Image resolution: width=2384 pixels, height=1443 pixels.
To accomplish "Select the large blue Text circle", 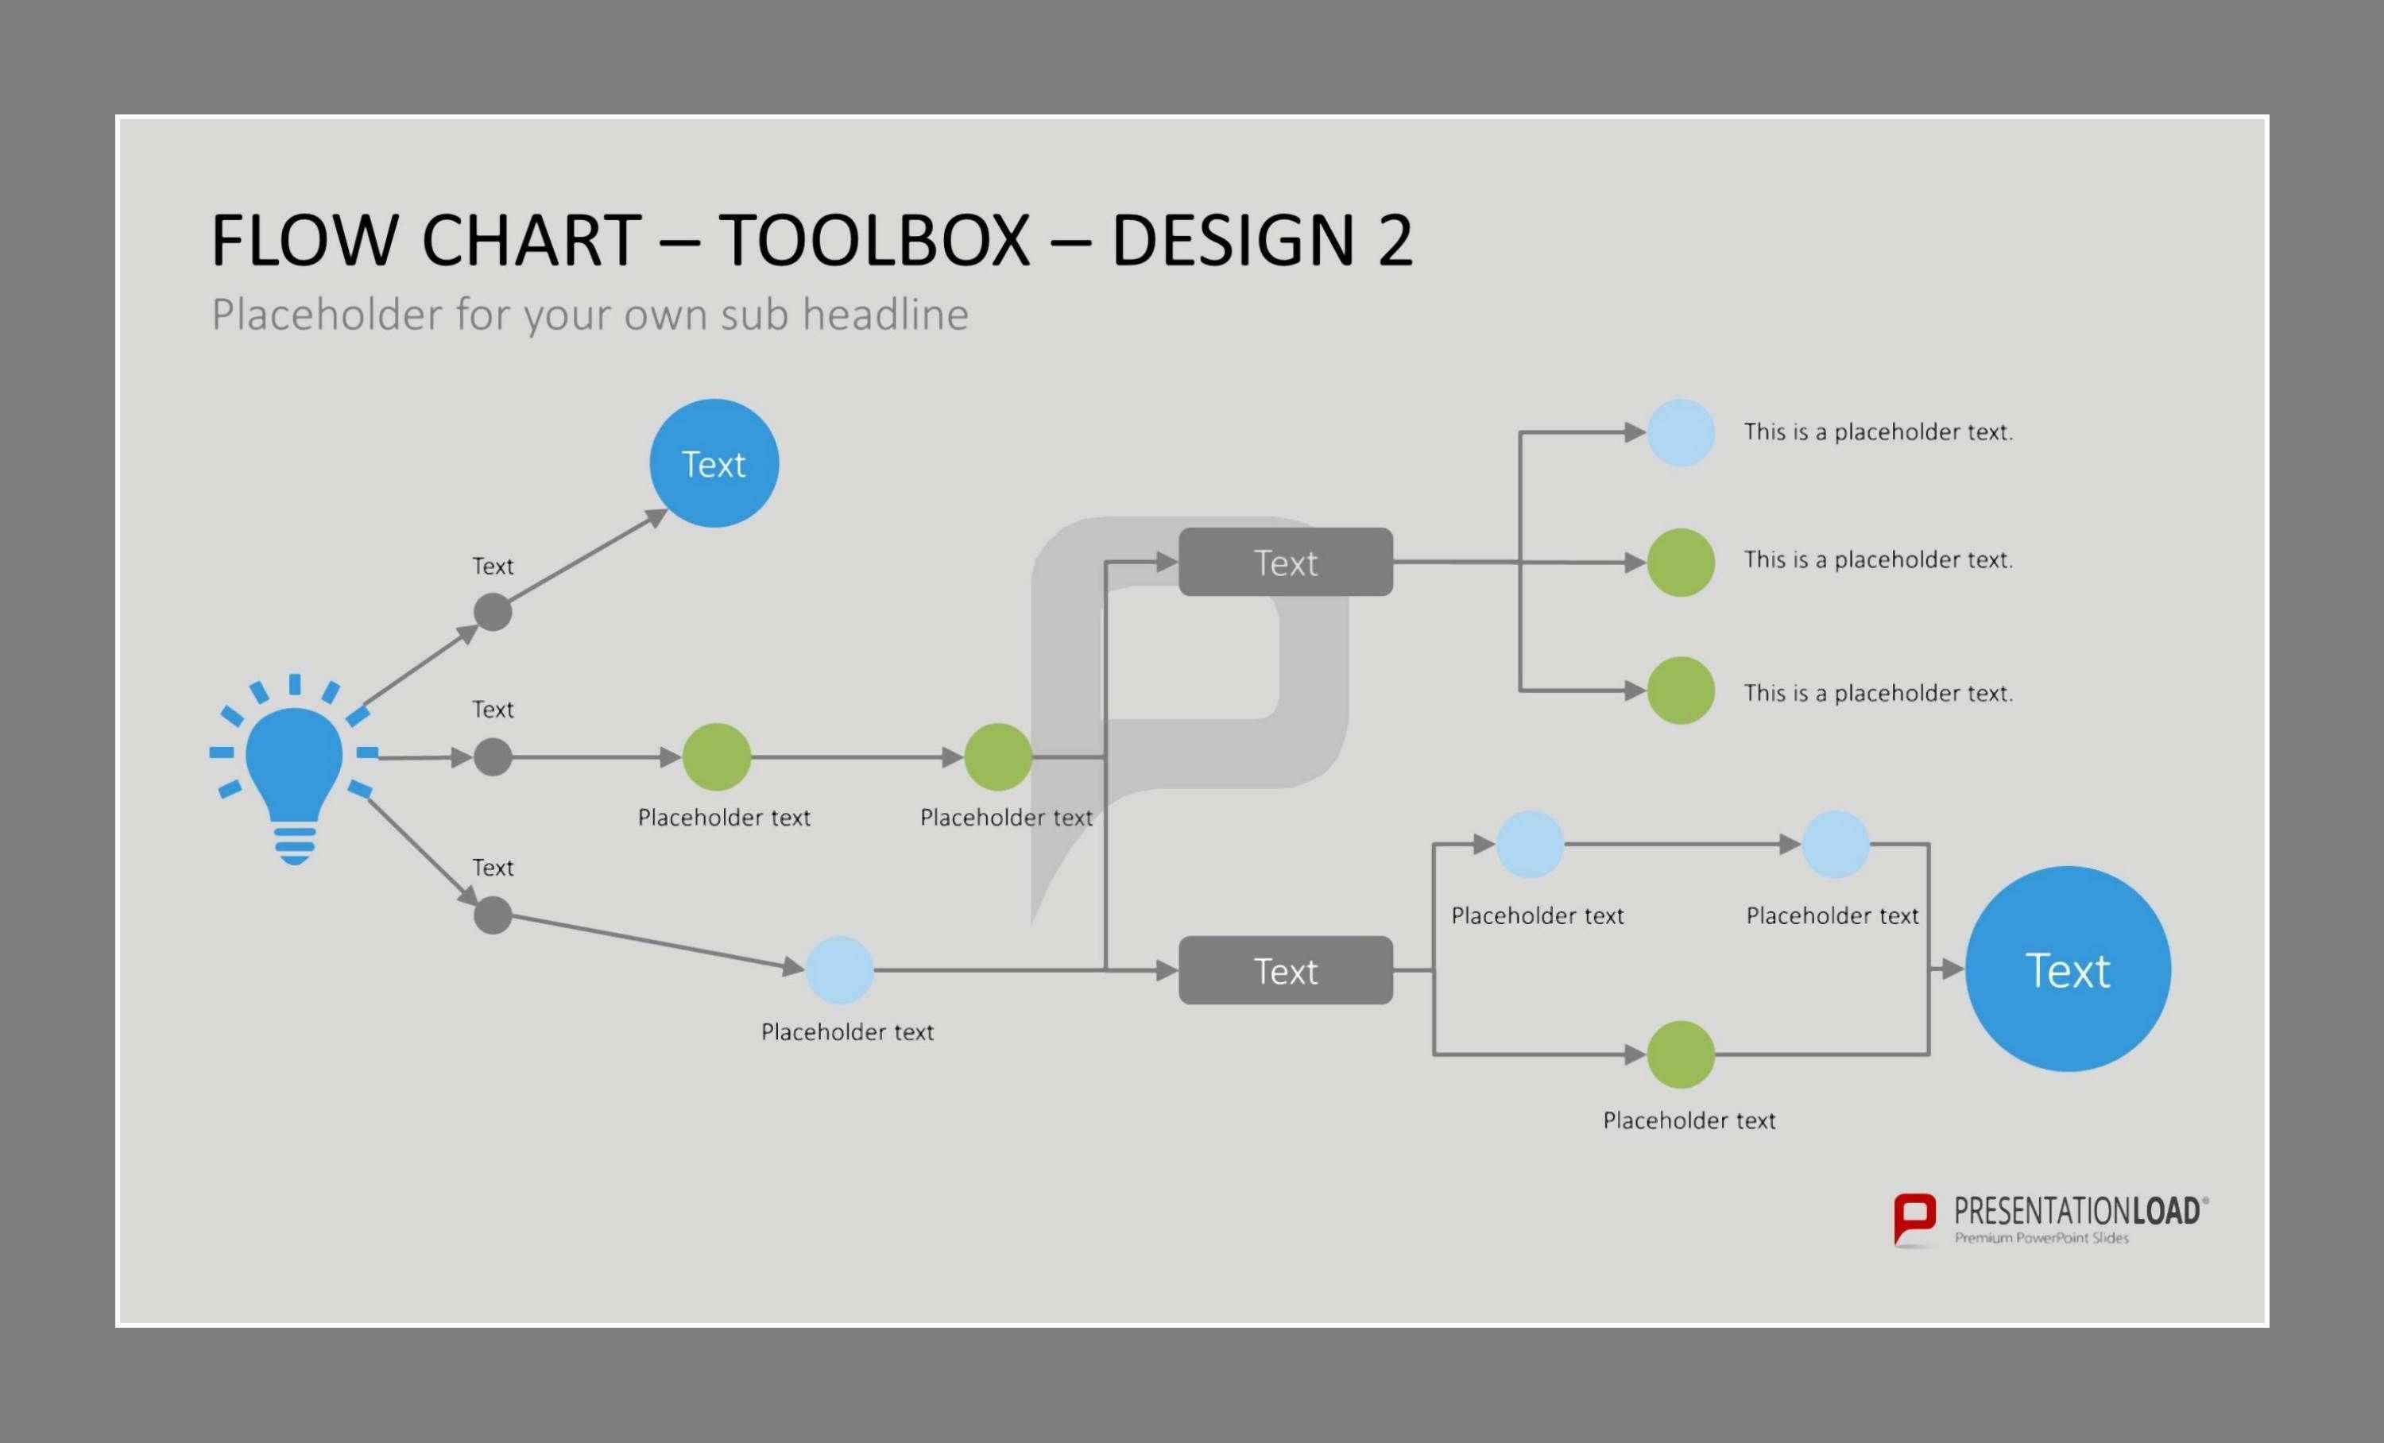I will pos(2068,969).
